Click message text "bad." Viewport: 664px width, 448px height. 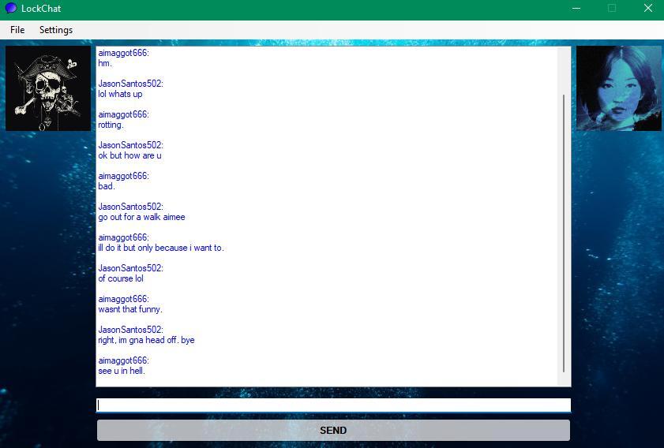[x=107, y=186]
